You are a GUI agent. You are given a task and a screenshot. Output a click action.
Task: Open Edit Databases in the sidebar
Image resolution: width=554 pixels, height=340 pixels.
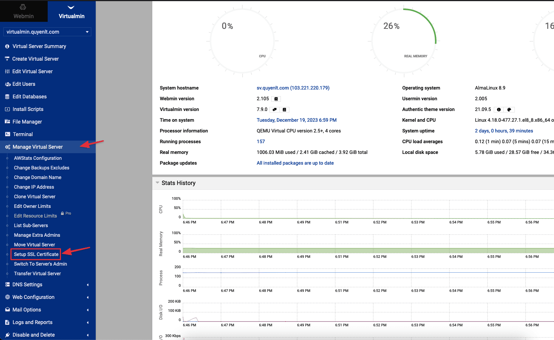pos(30,97)
